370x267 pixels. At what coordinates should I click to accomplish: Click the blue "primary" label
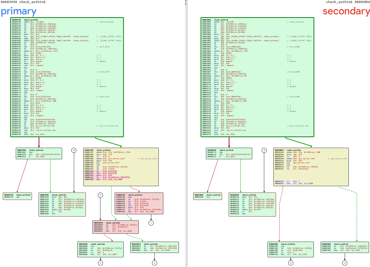19,12
